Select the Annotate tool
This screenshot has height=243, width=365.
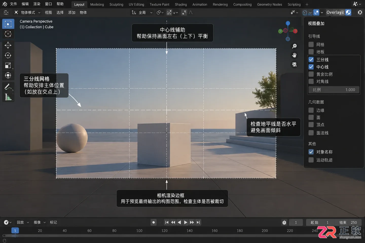[8, 87]
